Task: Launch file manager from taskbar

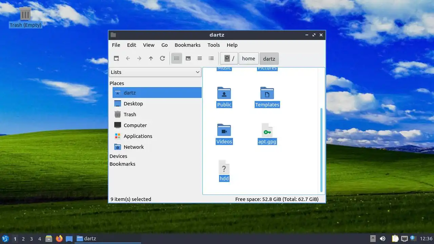Action: pos(49,239)
